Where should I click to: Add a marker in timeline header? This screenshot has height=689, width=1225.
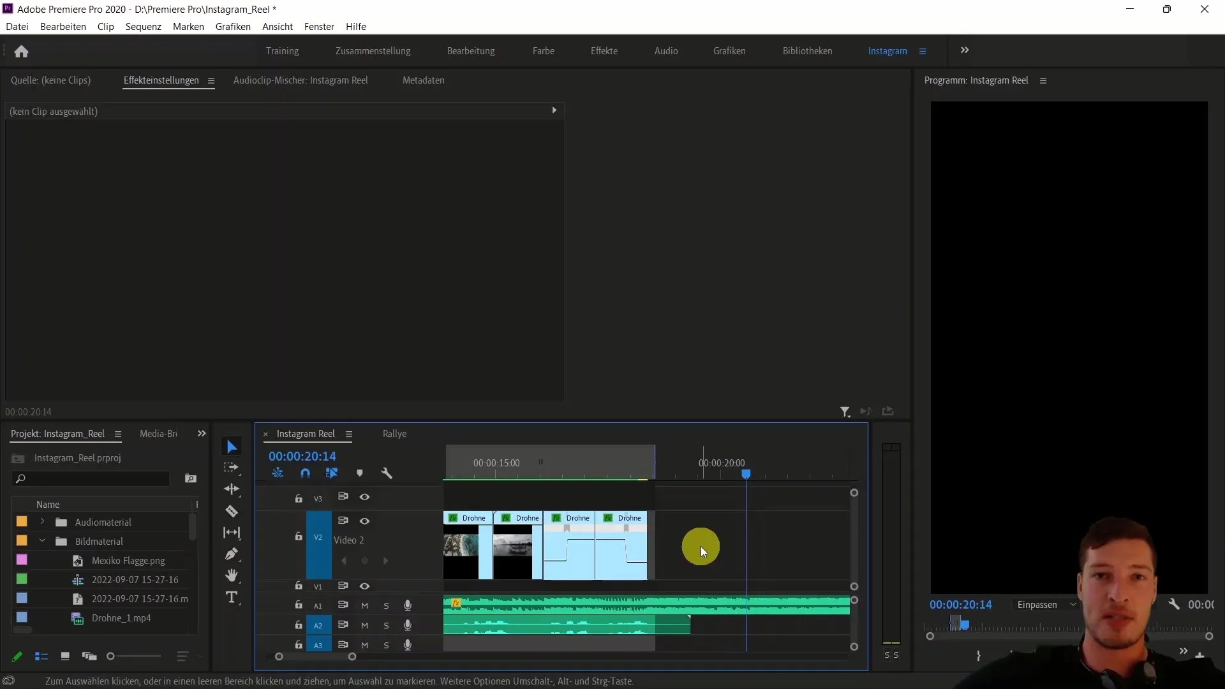[x=360, y=473]
